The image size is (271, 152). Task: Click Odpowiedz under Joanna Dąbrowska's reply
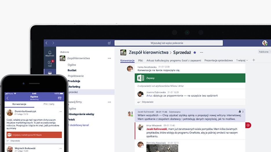[x=146, y=102]
